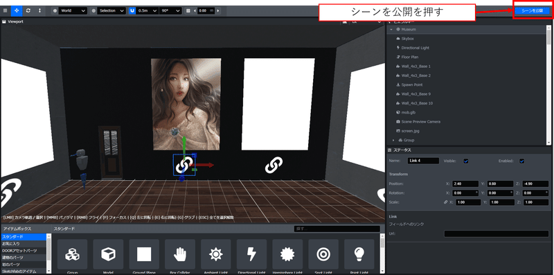Toggle the Visible checkbox

tap(466, 161)
